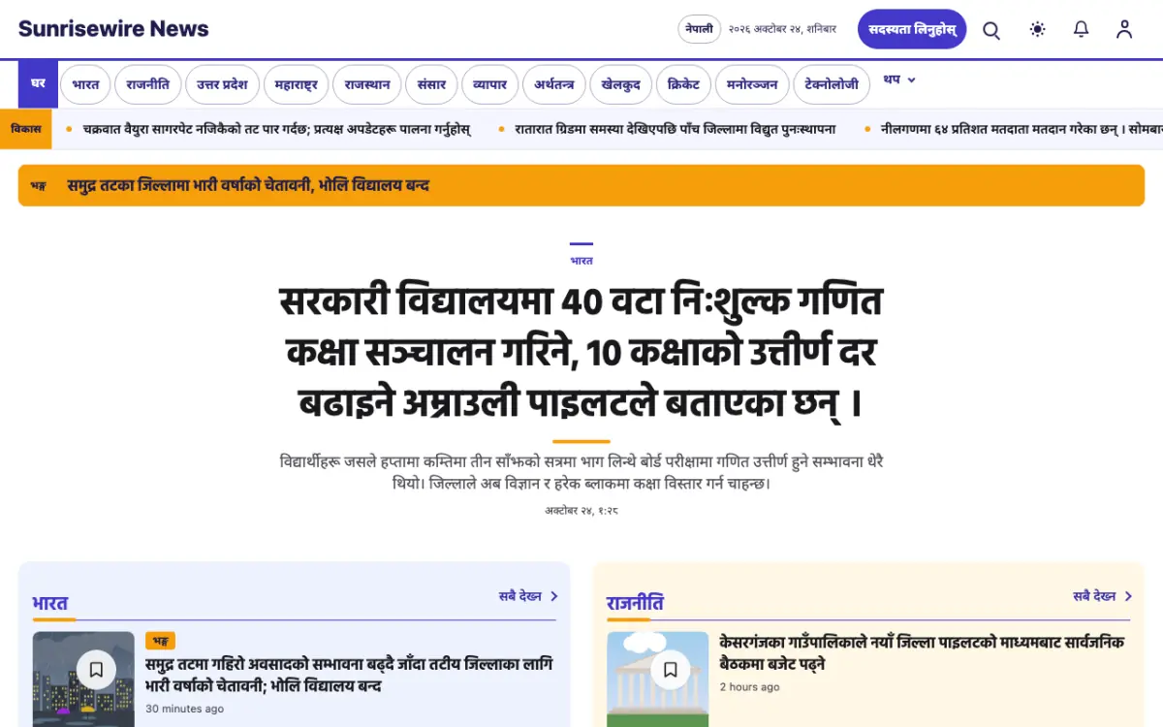1163x727 pixels.
Task: Open the अर्थतन्त्र navigation tab
Action: coord(554,84)
